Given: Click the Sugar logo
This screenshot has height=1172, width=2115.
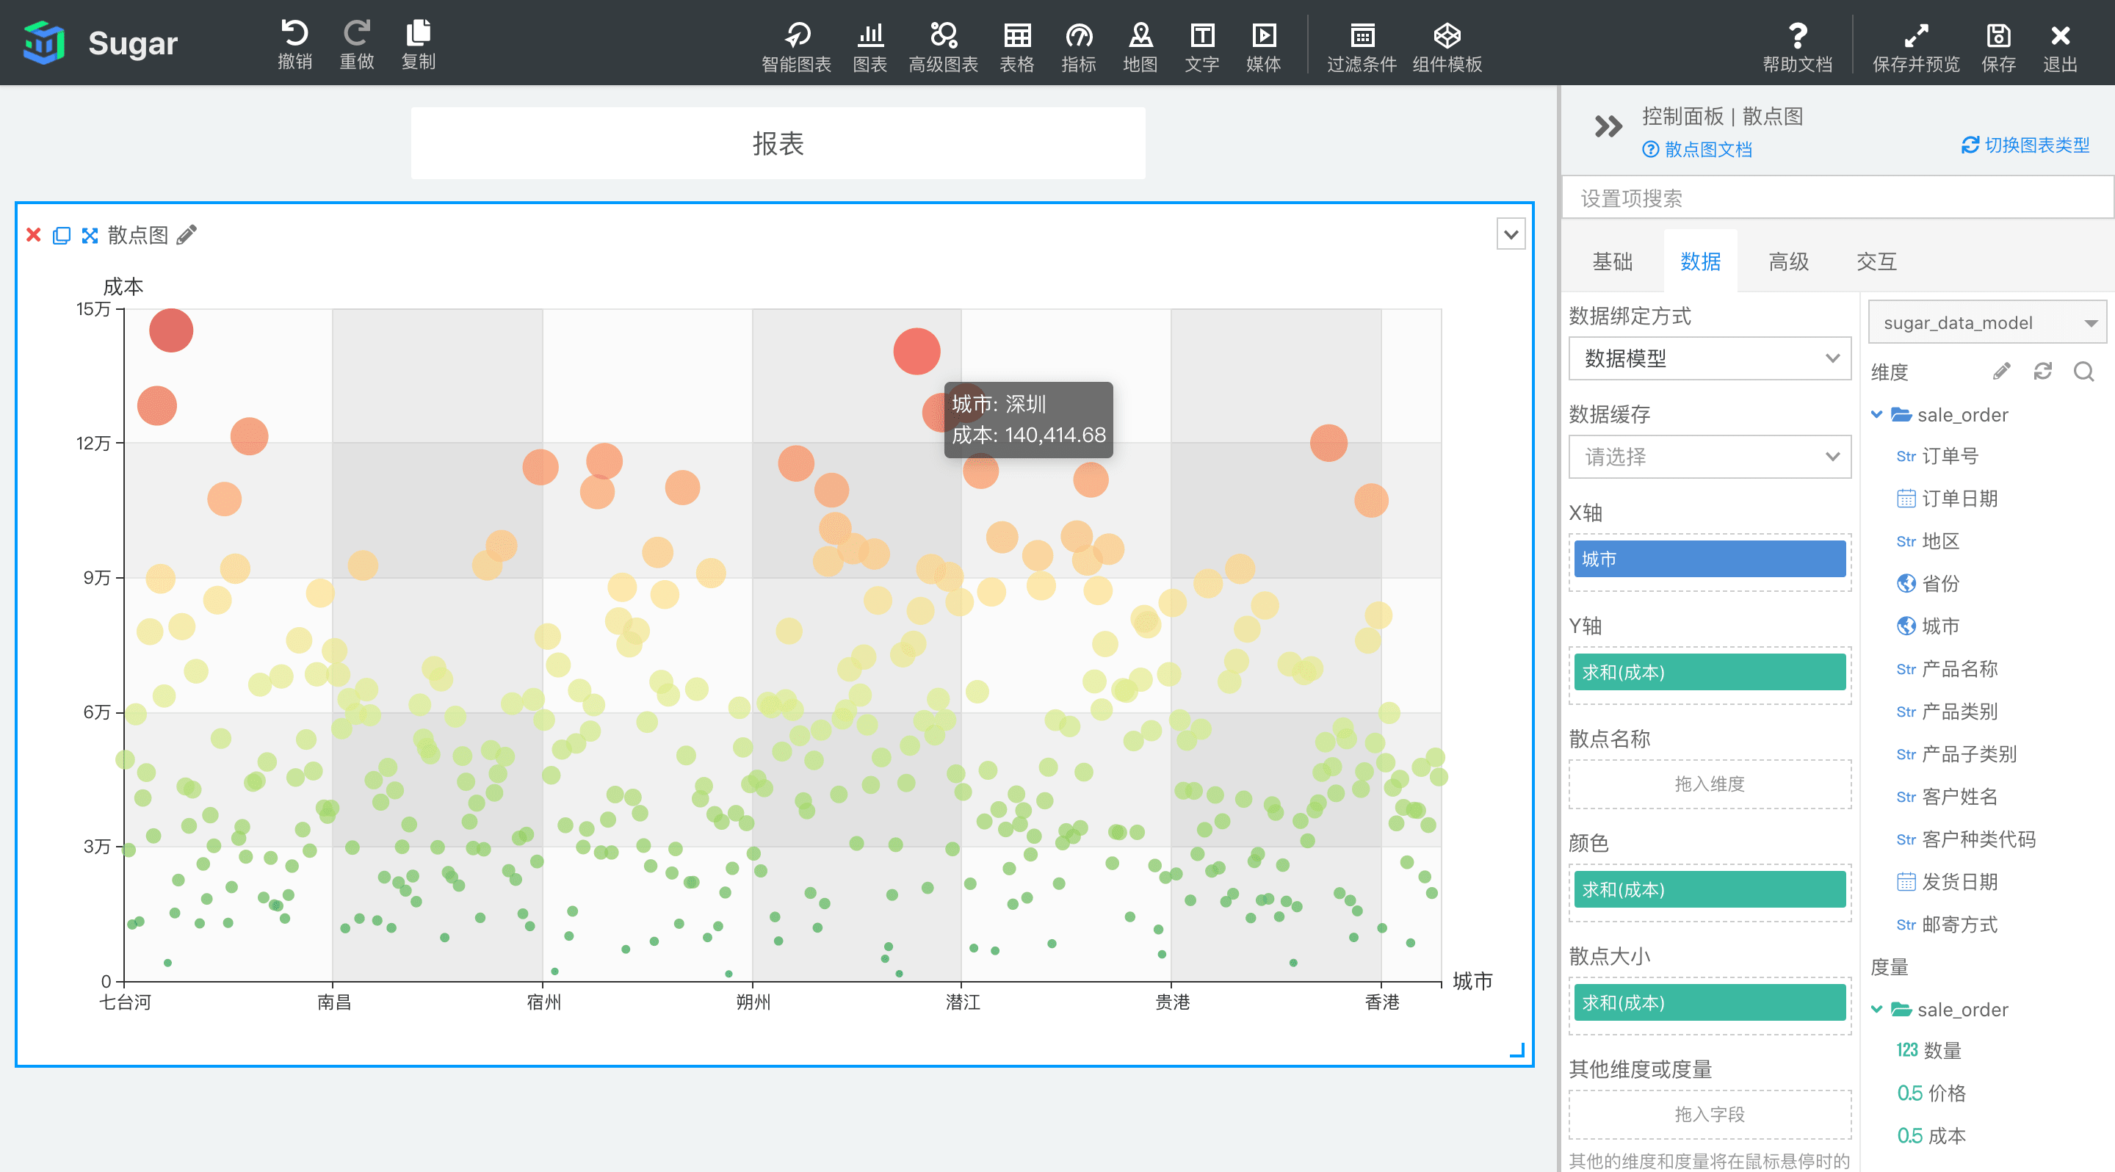Looking at the screenshot, I should pyautogui.click(x=100, y=43).
